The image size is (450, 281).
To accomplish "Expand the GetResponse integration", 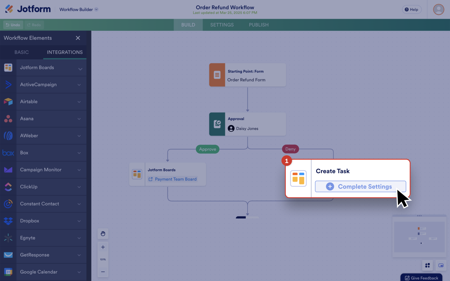I will pos(79,255).
